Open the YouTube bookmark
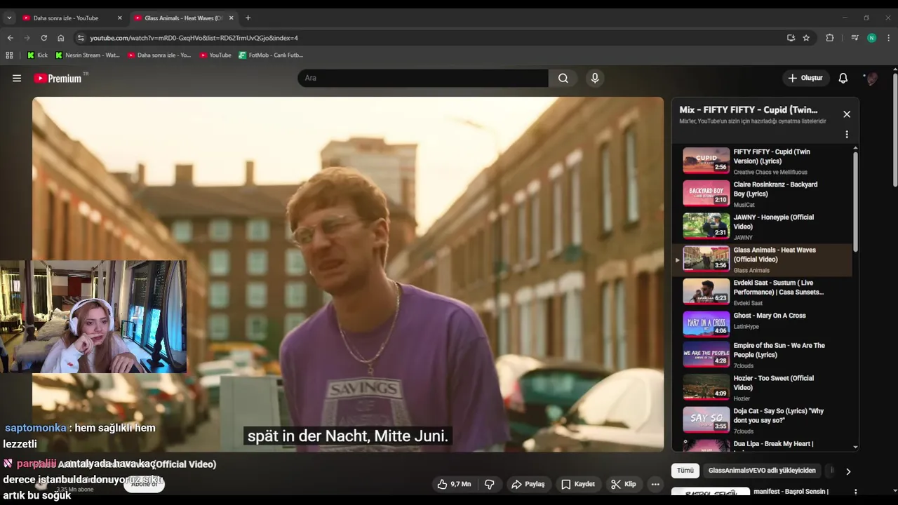Image resolution: width=898 pixels, height=505 pixels. [215, 55]
